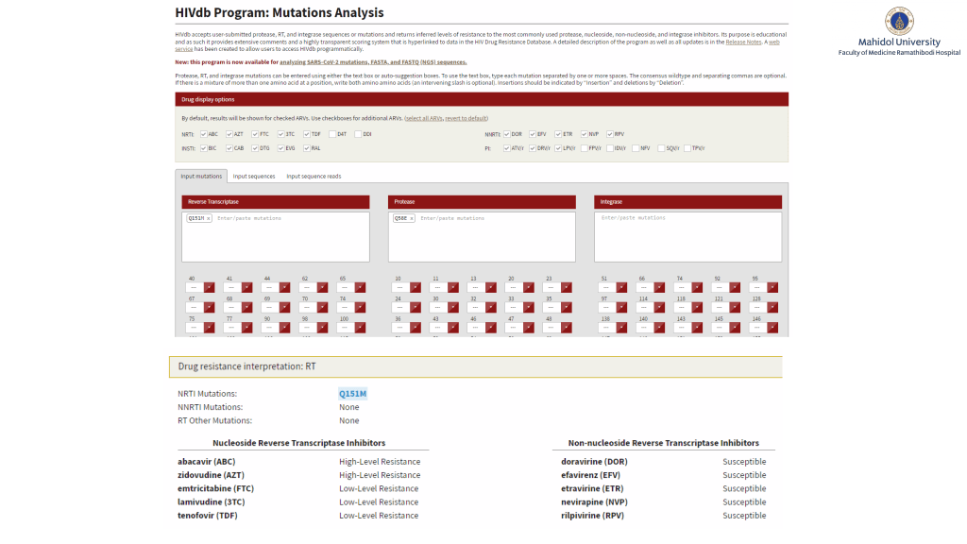Click the highlighted Q151M link in results
The image size is (967, 544).
pos(352,393)
